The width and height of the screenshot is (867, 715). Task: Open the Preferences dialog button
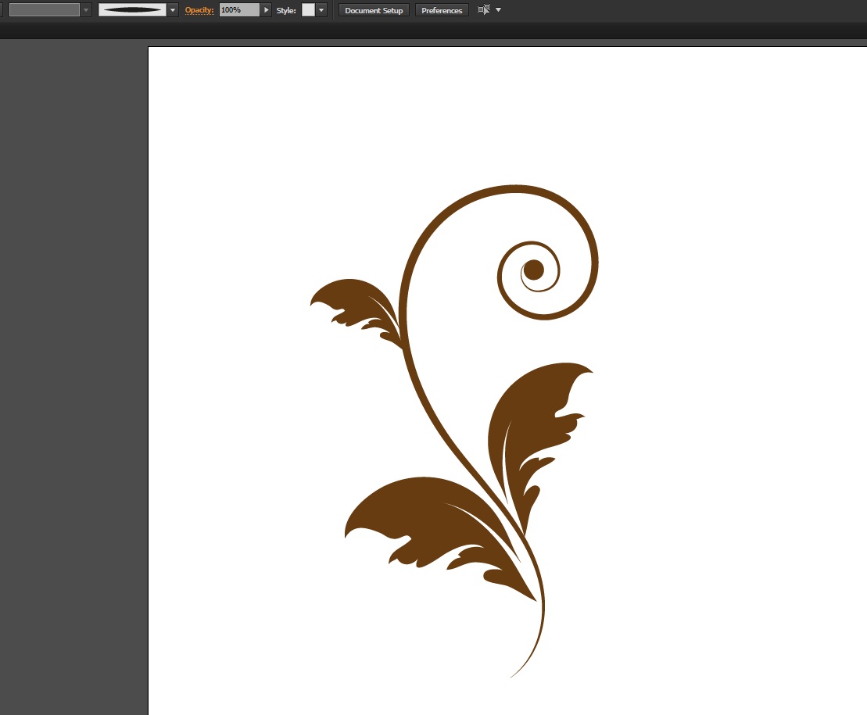point(442,10)
